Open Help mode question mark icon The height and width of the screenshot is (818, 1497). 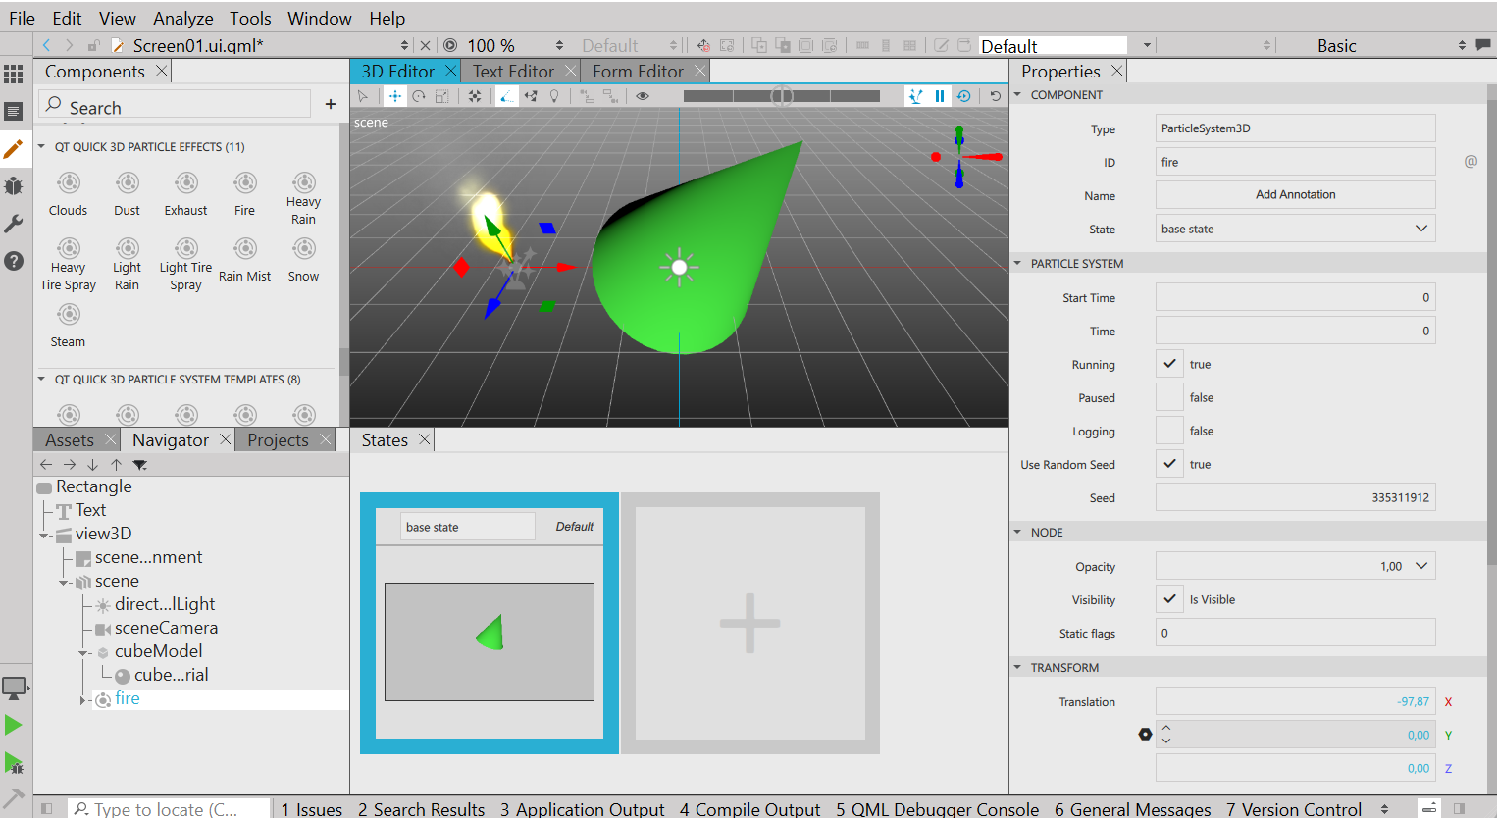(14, 261)
